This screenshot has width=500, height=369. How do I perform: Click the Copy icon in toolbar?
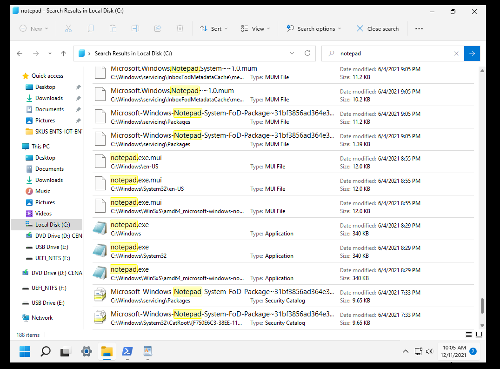coord(91,29)
